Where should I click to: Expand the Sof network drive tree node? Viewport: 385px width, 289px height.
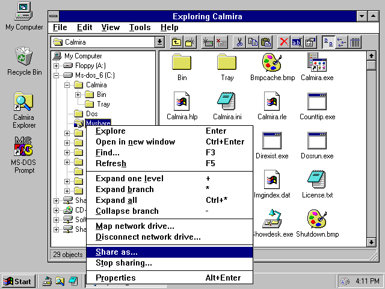[x=56, y=220]
